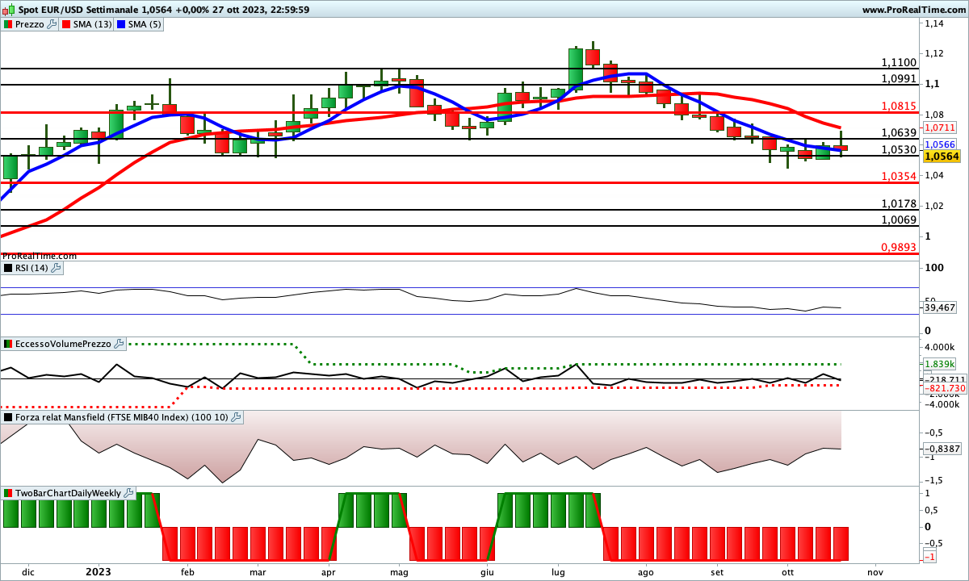Click the 1,1100 level label

[899, 62]
